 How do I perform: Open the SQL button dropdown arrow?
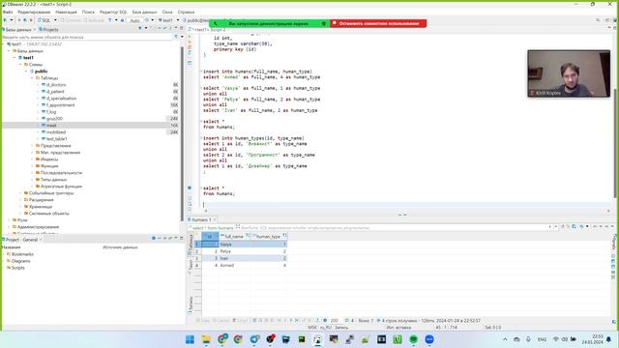point(55,20)
